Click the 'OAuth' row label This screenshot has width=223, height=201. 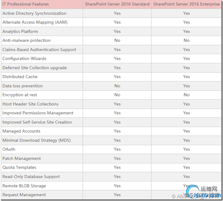click(9, 149)
